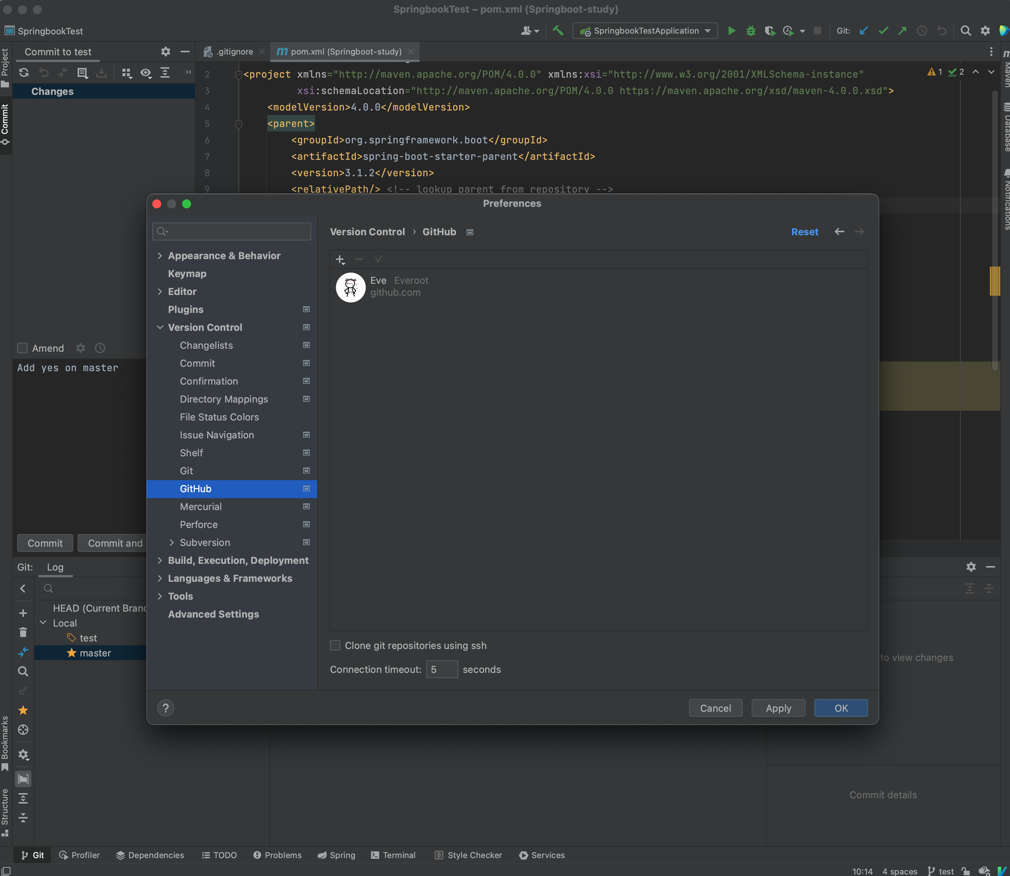
Task: Collapse the Version Control group
Action: tap(160, 327)
